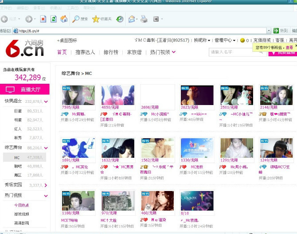Open the History icon in toolbar
The width and height of the screenshot is (297, 234).
[120, 19]
